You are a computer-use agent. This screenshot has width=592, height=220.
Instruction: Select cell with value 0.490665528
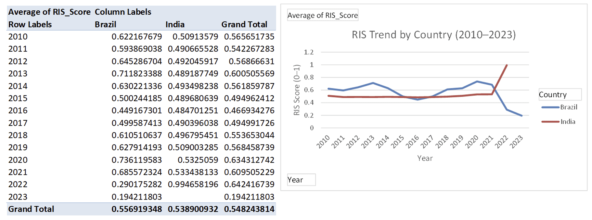click(193, 49)
